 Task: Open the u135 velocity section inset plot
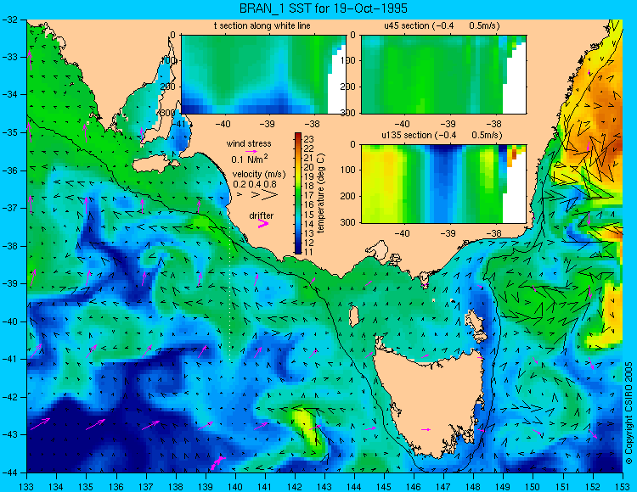[443, 184]
